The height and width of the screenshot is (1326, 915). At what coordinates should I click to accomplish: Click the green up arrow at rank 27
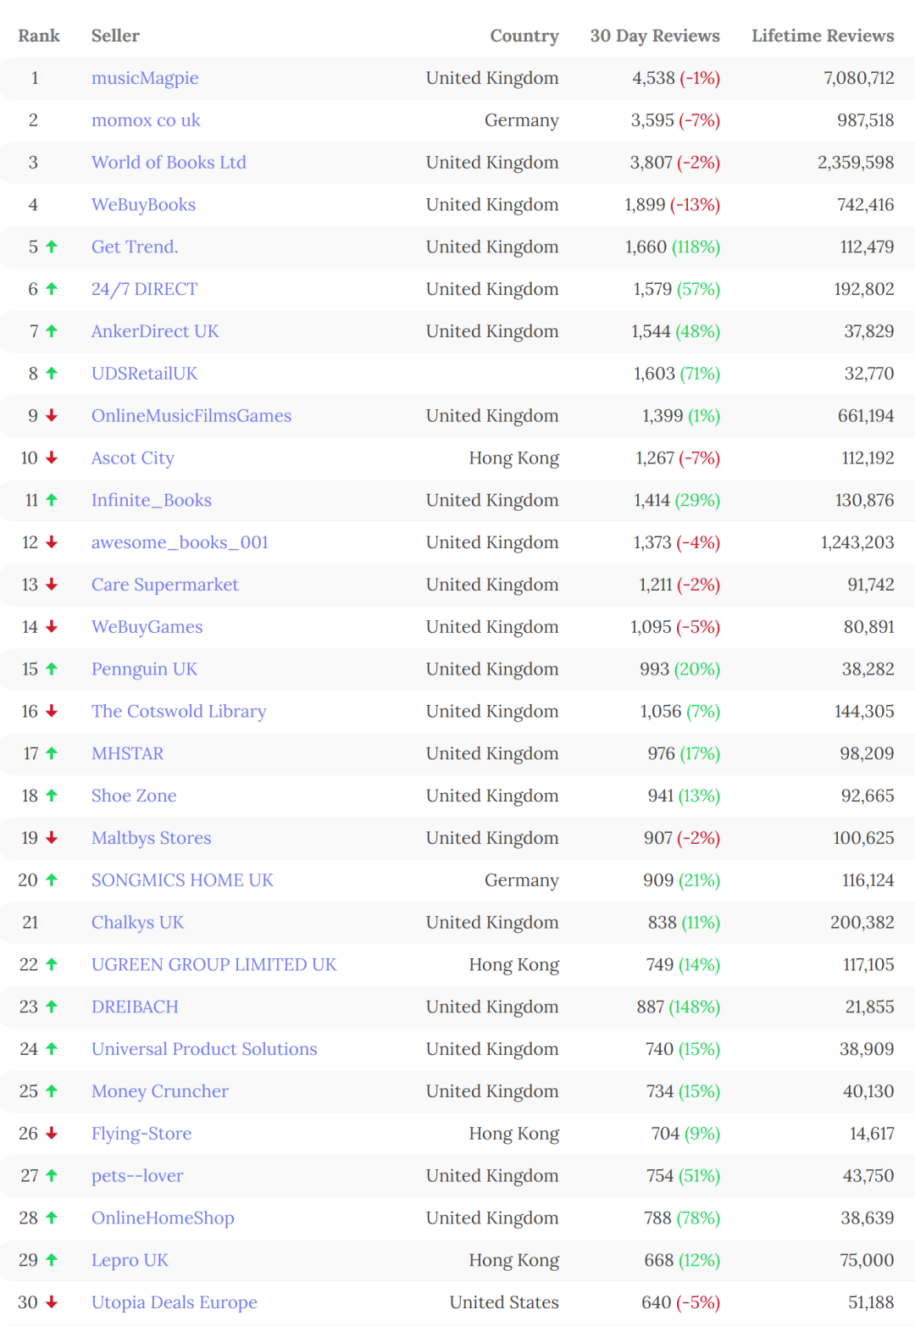point(52,1175)
